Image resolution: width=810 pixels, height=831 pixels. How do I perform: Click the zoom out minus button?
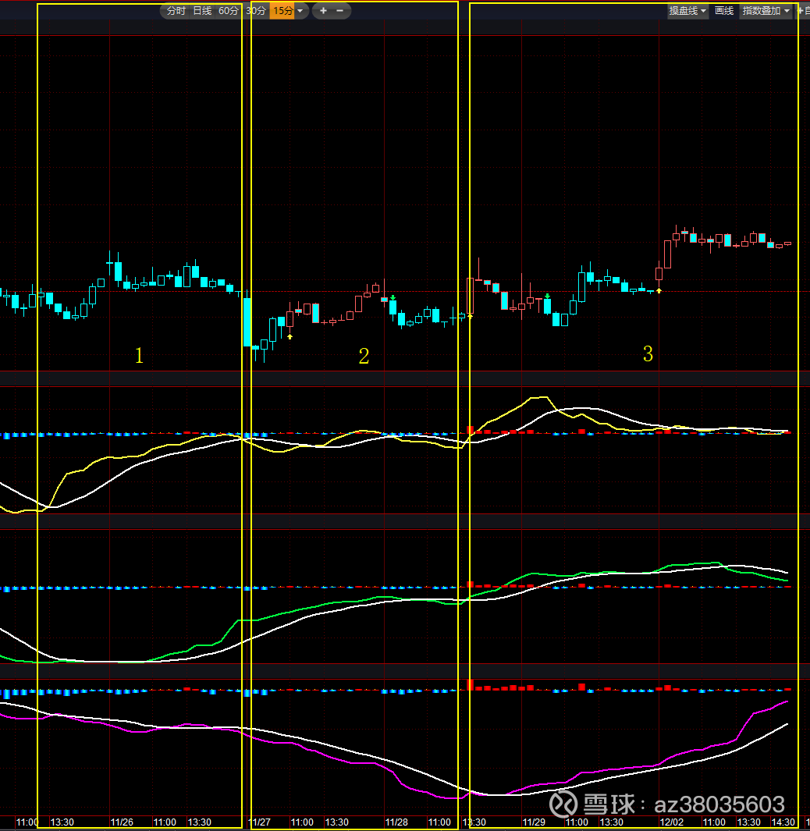pyautogui.click(x=339, y=11)
